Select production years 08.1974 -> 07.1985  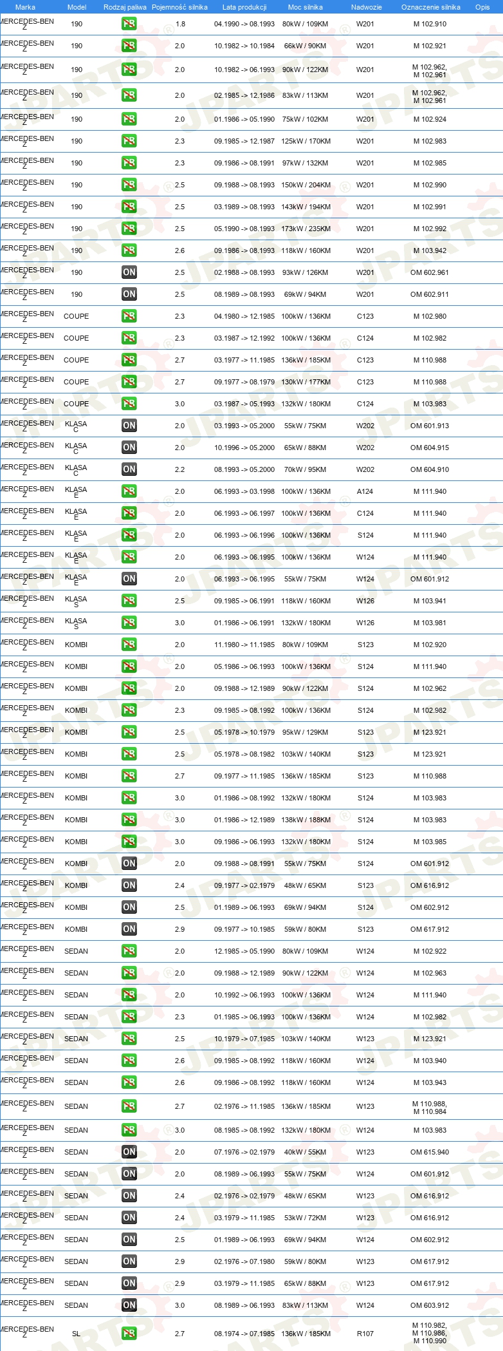pos(244,1334)
